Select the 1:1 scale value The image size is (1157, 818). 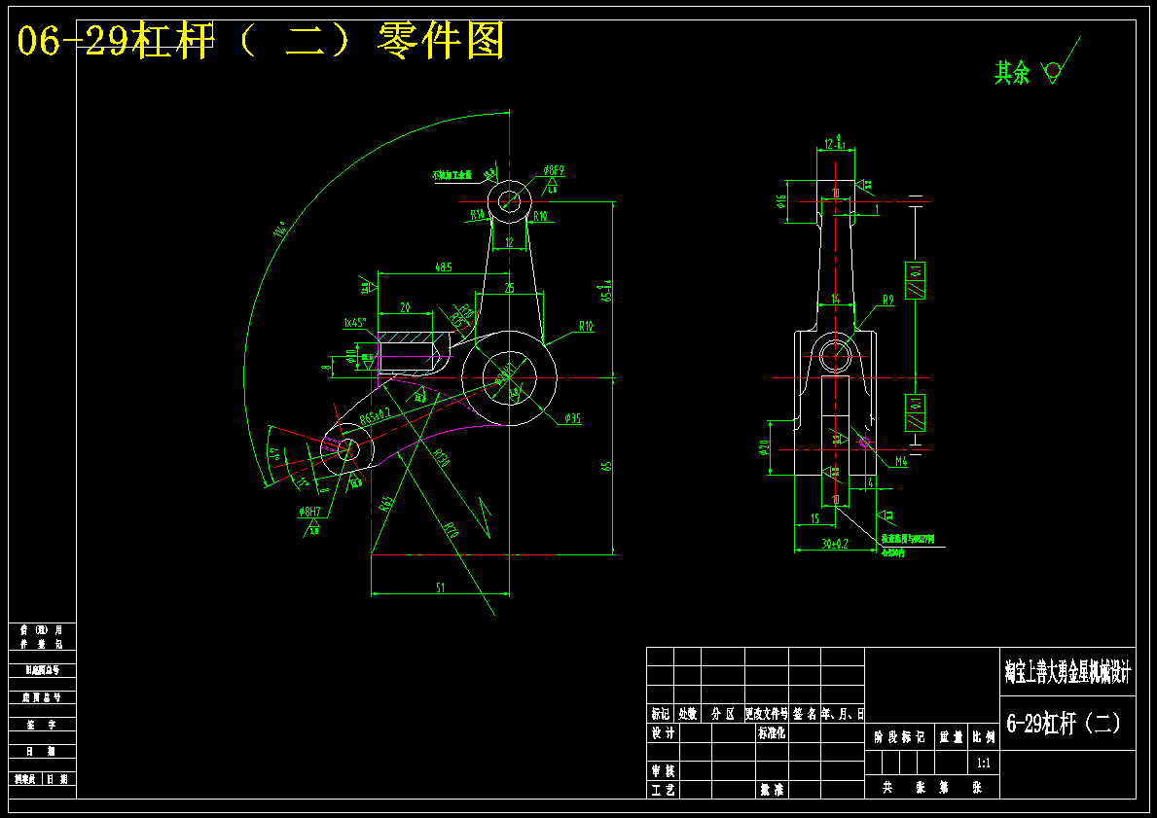(984, 764)
